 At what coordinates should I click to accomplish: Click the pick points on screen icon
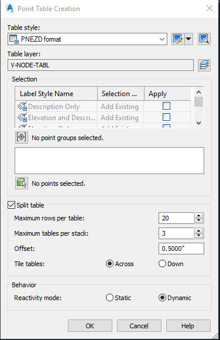(x=22, y=183)
